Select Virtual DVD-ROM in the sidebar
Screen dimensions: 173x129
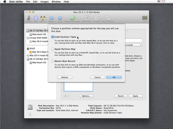[x=37, y=38]
